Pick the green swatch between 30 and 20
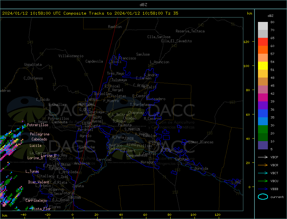This screenshot has height=219, width=287. [x=263, y=129]
